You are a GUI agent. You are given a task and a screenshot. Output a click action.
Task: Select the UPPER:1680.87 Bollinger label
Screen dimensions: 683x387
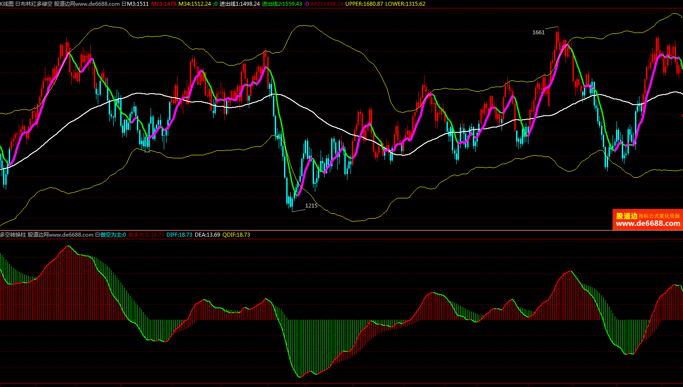(x=364, y=4)
